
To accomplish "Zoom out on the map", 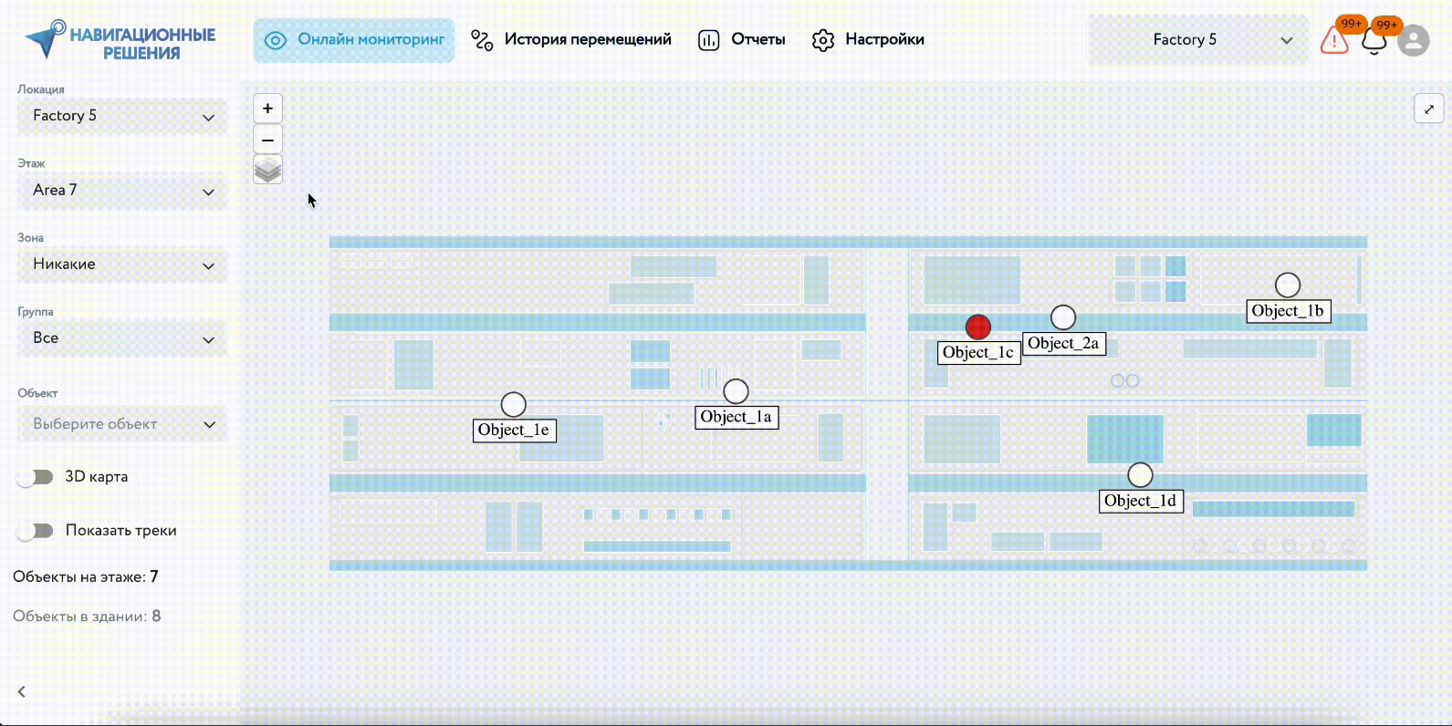I will 267,140.
